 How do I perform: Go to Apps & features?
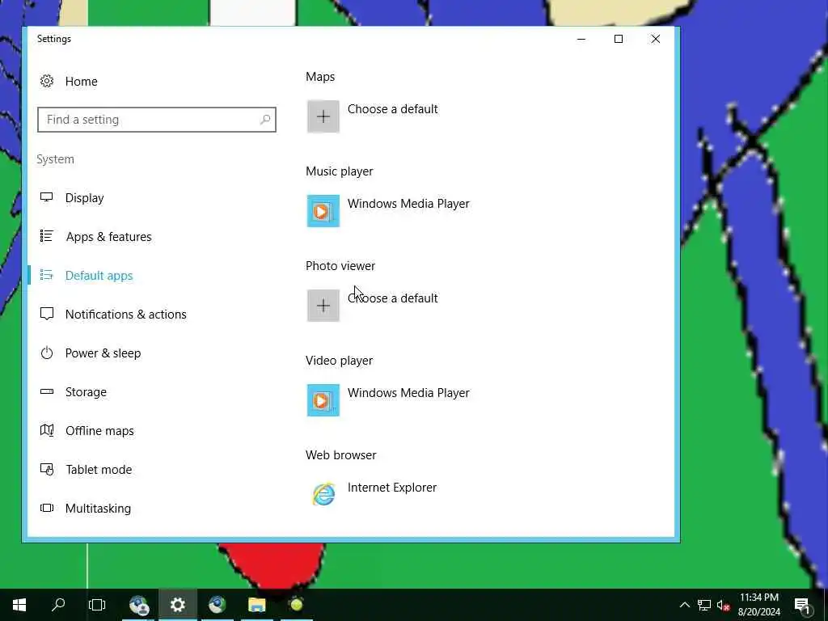coord(109,237)
